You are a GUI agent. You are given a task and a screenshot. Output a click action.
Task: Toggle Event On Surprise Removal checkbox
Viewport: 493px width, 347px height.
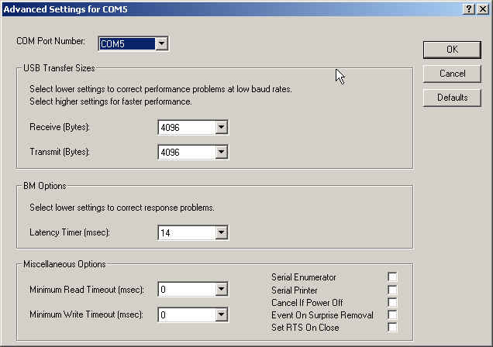392,314
